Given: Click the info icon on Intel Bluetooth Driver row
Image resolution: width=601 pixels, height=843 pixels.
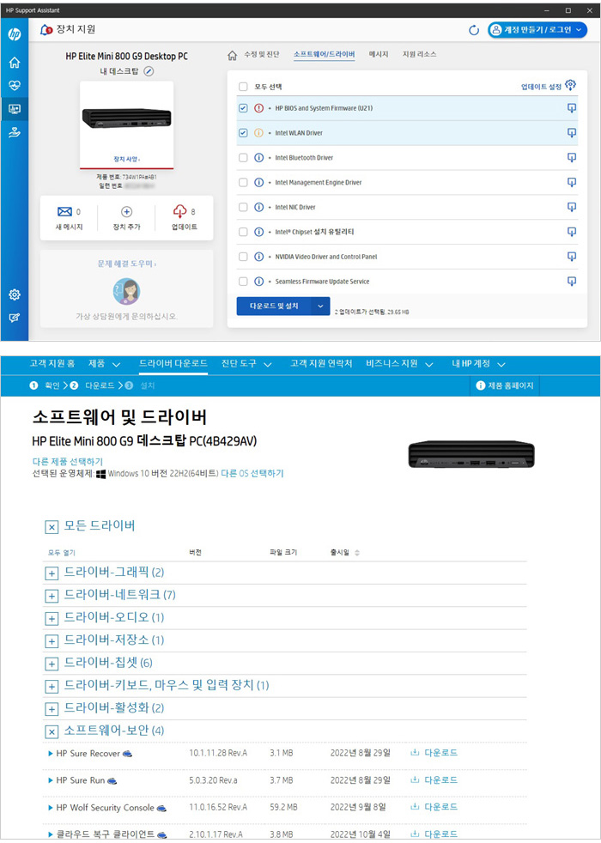Looking at the screenshot, I should 258,157.
